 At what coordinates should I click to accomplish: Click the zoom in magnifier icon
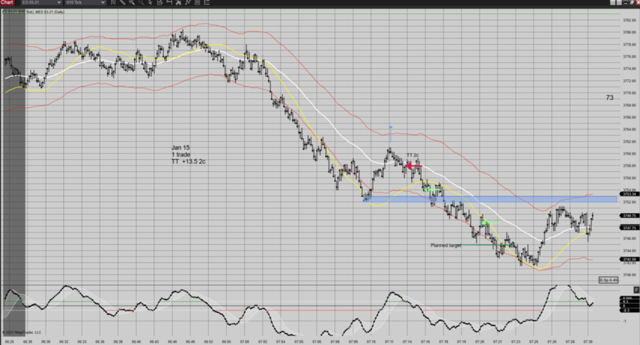click(x=132, y=3)
